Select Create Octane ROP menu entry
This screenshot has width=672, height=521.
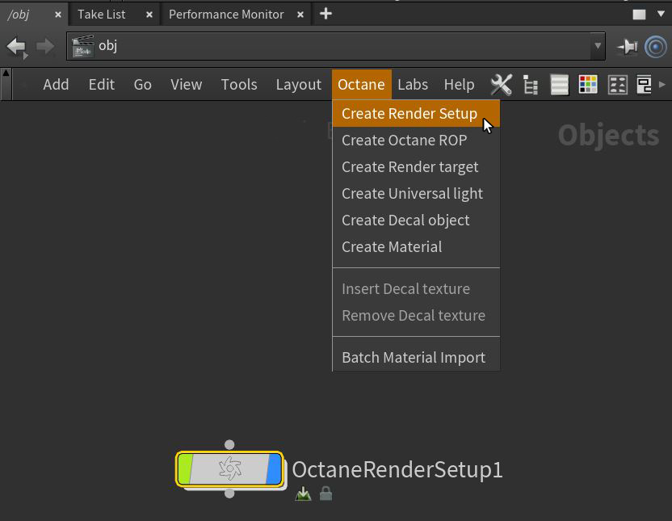404,140
